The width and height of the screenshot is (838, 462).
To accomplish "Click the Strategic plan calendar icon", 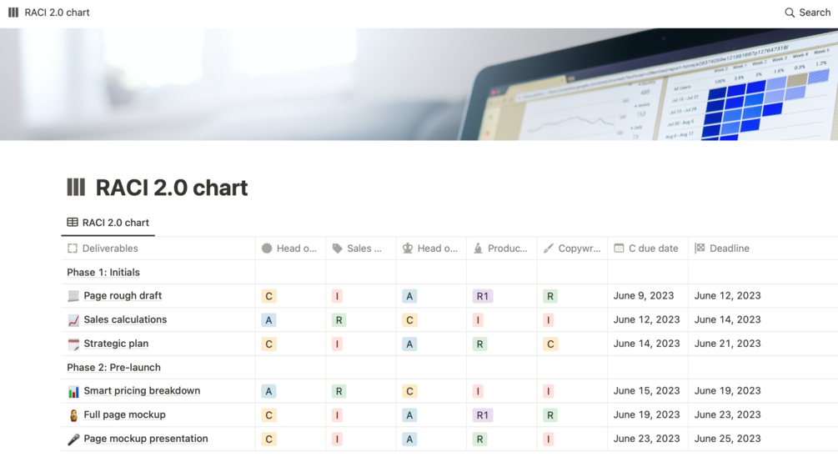I will 73,344.
